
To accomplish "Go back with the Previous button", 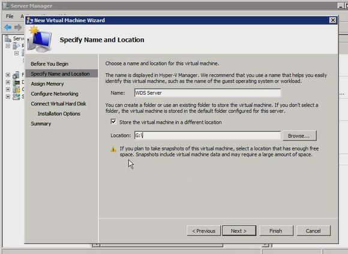I will [x=204, y=231].
